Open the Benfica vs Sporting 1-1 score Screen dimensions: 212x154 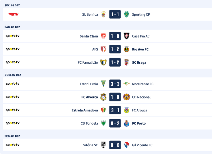115,15
